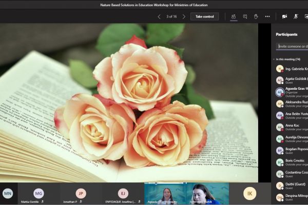Select participant Daithí (Guest)
Viewport: 308px width, 205px height.
[x=292, y=186]
